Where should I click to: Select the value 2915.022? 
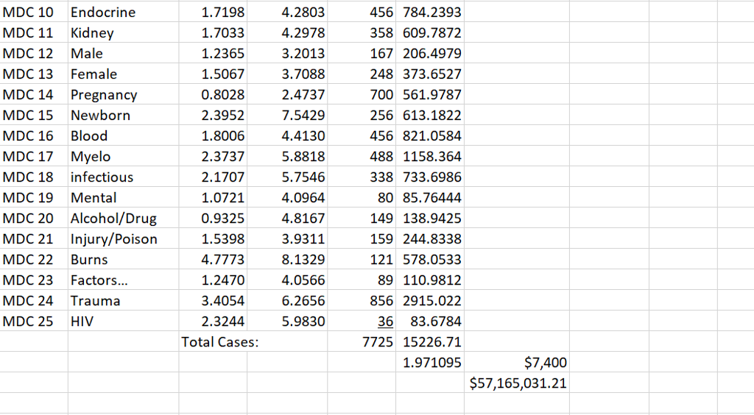pyautogui.click(x=430, y=301)
